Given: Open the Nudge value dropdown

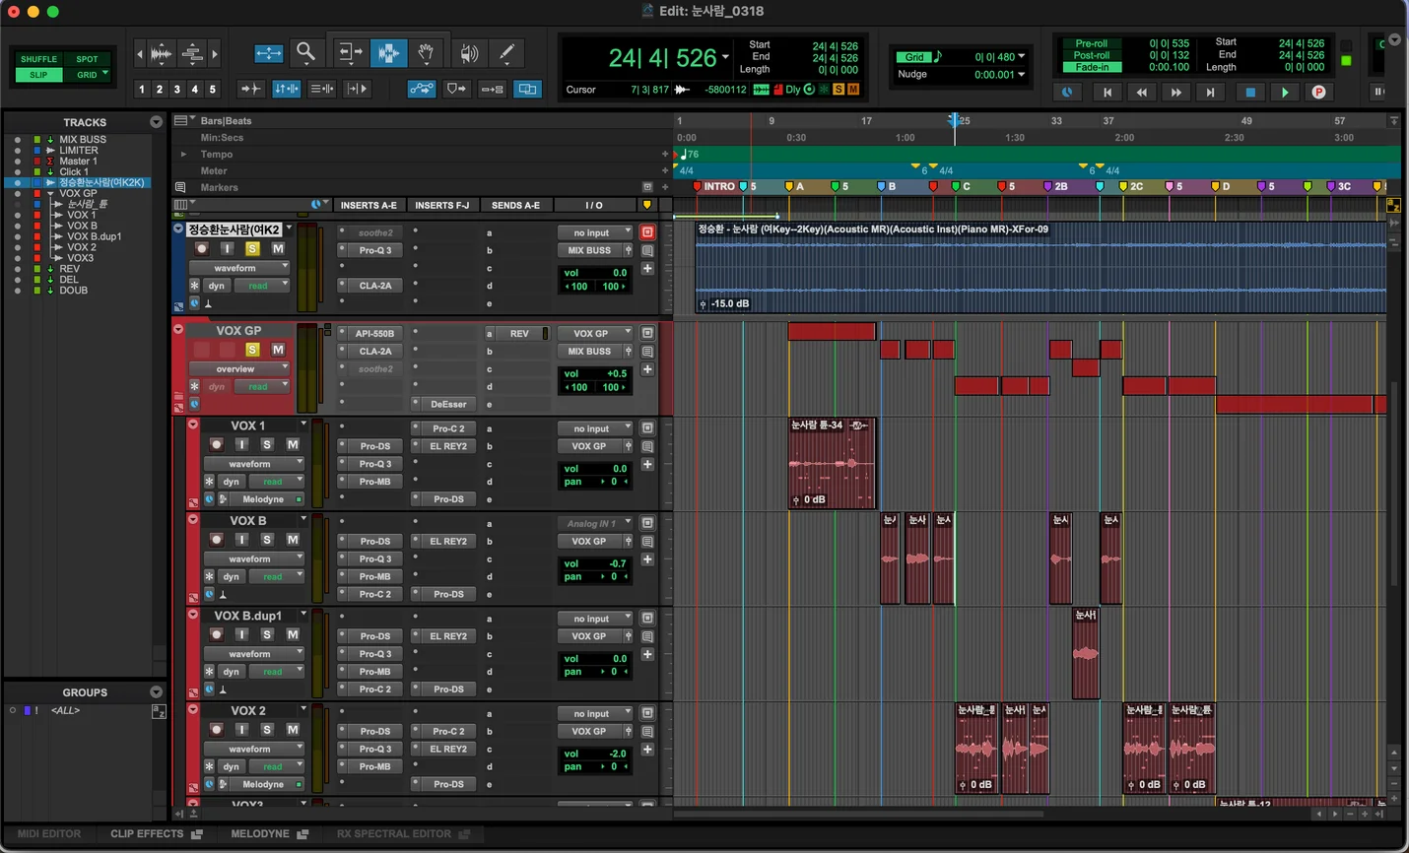Looking at the screenshot, I should (x=1021, y=74).
